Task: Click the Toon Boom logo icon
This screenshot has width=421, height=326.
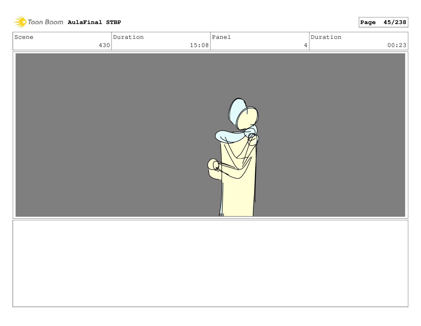Action: pyautogui.click(x=20, y=22)
